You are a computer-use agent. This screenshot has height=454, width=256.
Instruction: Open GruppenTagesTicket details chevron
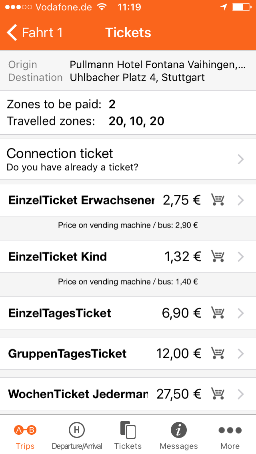[241, 353]
